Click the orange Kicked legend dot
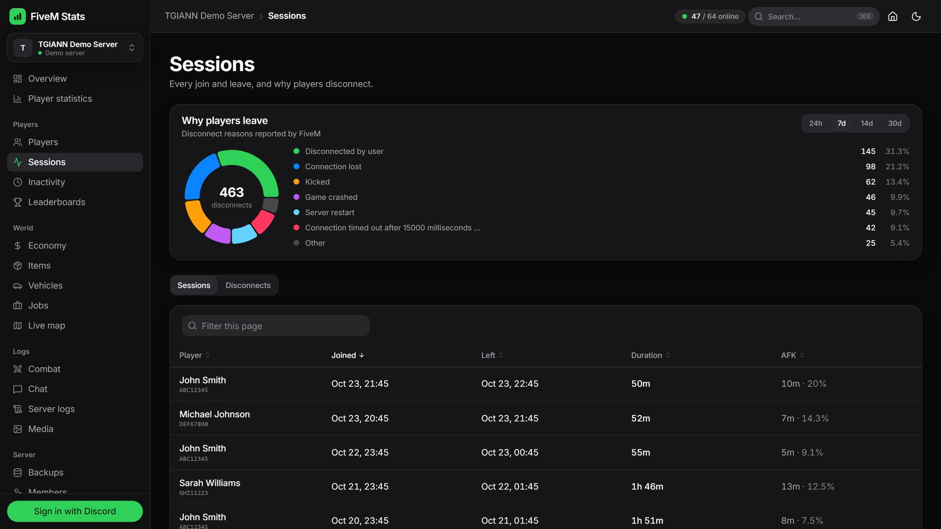 296,182
